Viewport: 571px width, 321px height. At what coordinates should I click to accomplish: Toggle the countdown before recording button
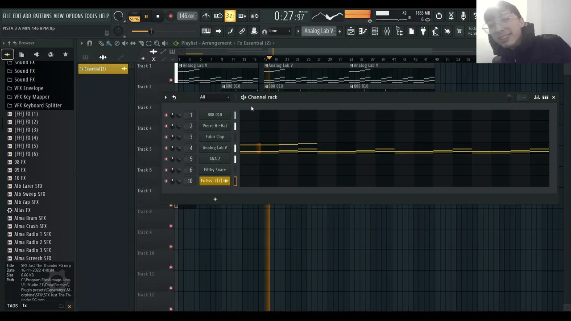[230, 16]
